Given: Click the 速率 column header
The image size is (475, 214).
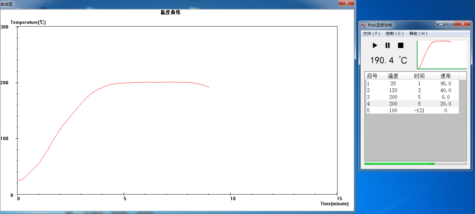Looking at the screenshot, I should tap(445, 76).
